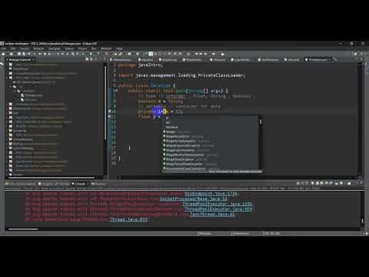Click the console horizontal scrollbar

point(23,229)
